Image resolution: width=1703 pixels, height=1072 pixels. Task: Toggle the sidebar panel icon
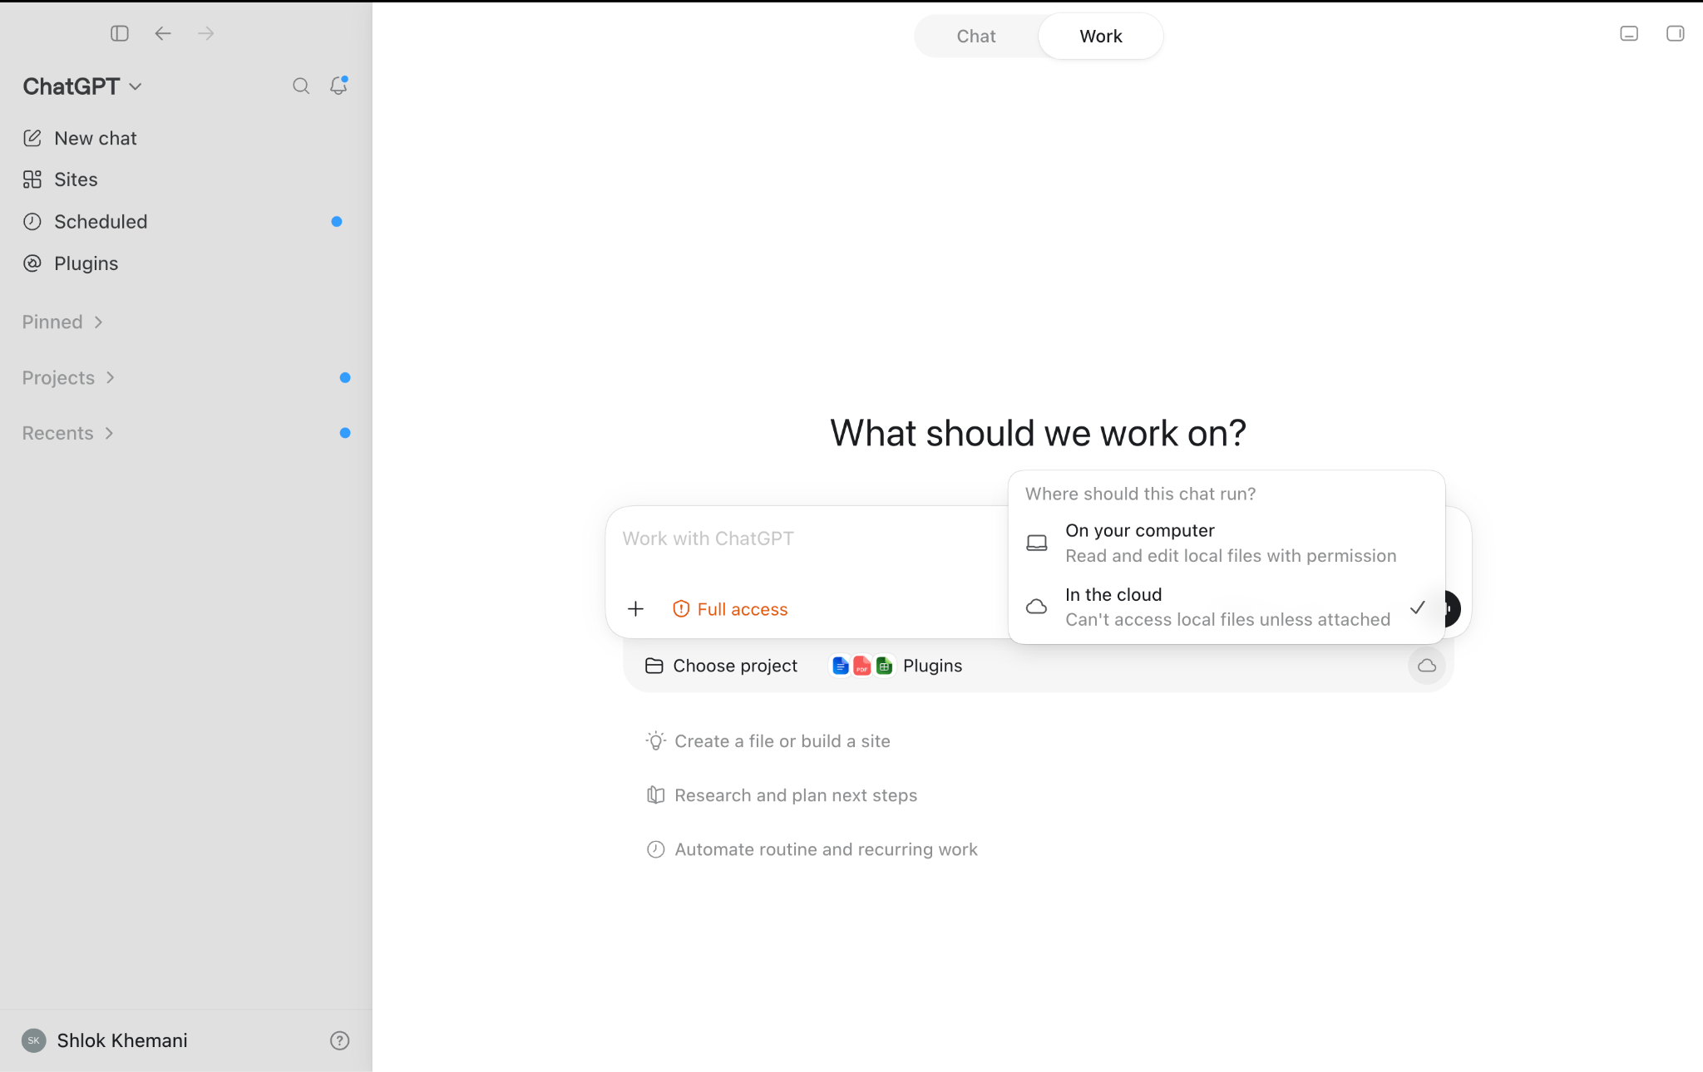pos(120,33)
